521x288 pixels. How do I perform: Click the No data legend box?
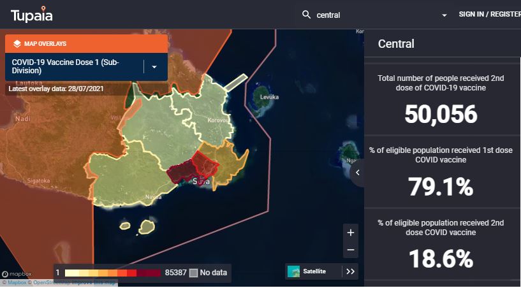(x=193, y=273)
